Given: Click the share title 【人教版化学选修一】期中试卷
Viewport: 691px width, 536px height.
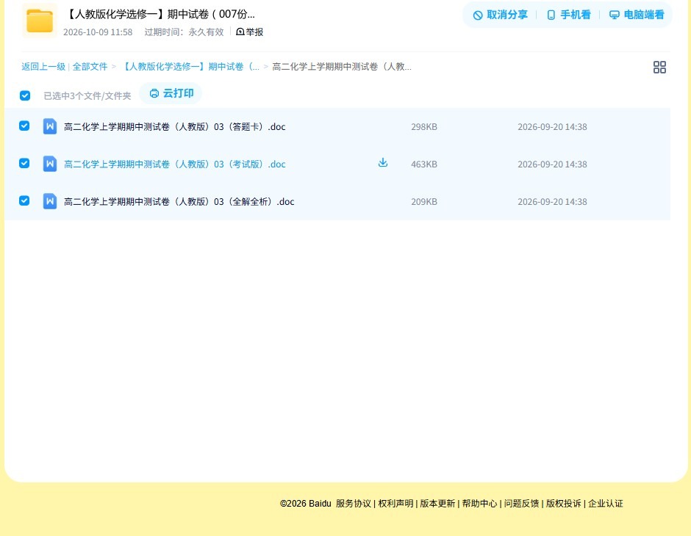Looking at the screenshot, I should tap(160, 14).
